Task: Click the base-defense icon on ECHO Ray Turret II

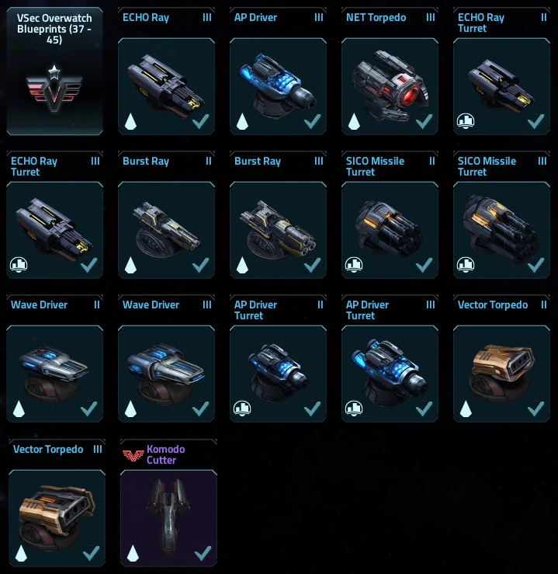Action: point(466,121)
